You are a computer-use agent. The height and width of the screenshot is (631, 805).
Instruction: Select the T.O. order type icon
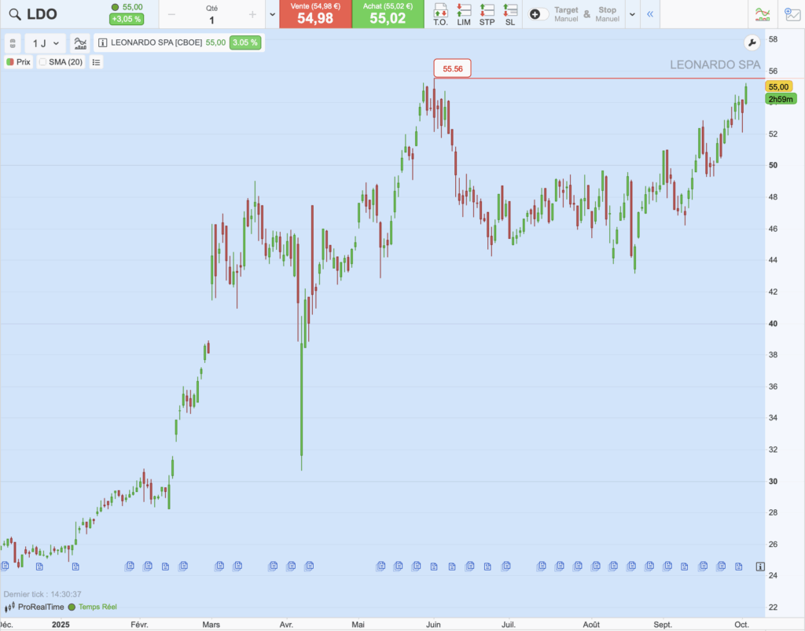(x=440, y=13)
